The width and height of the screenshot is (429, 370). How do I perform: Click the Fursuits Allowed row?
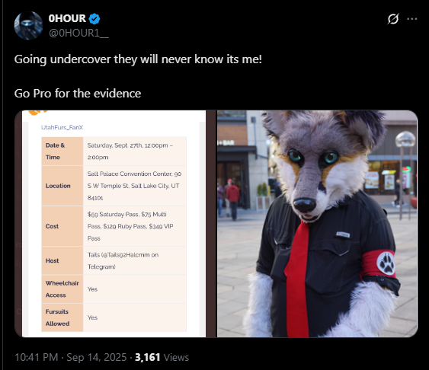(x=114, y=317)
